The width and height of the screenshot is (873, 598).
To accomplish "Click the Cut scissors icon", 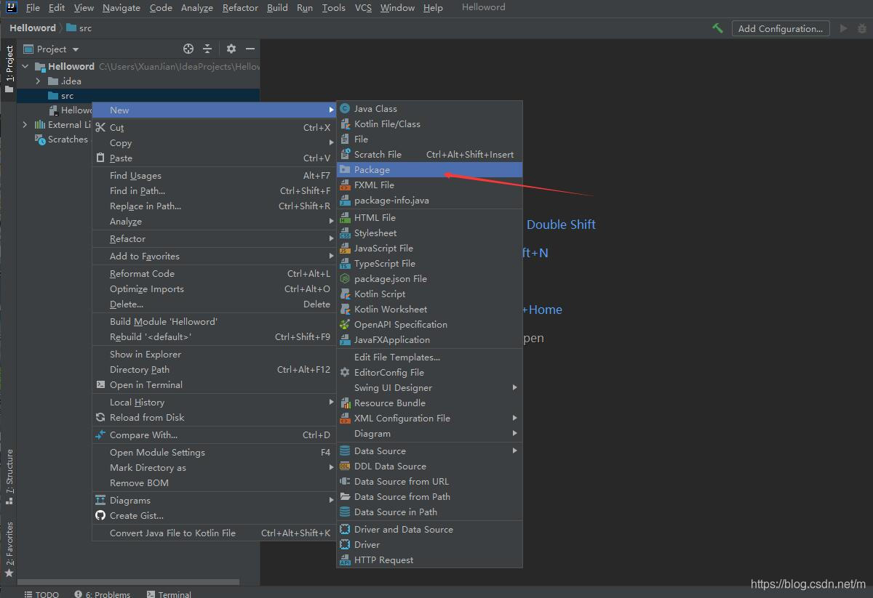I will point(100,128).
